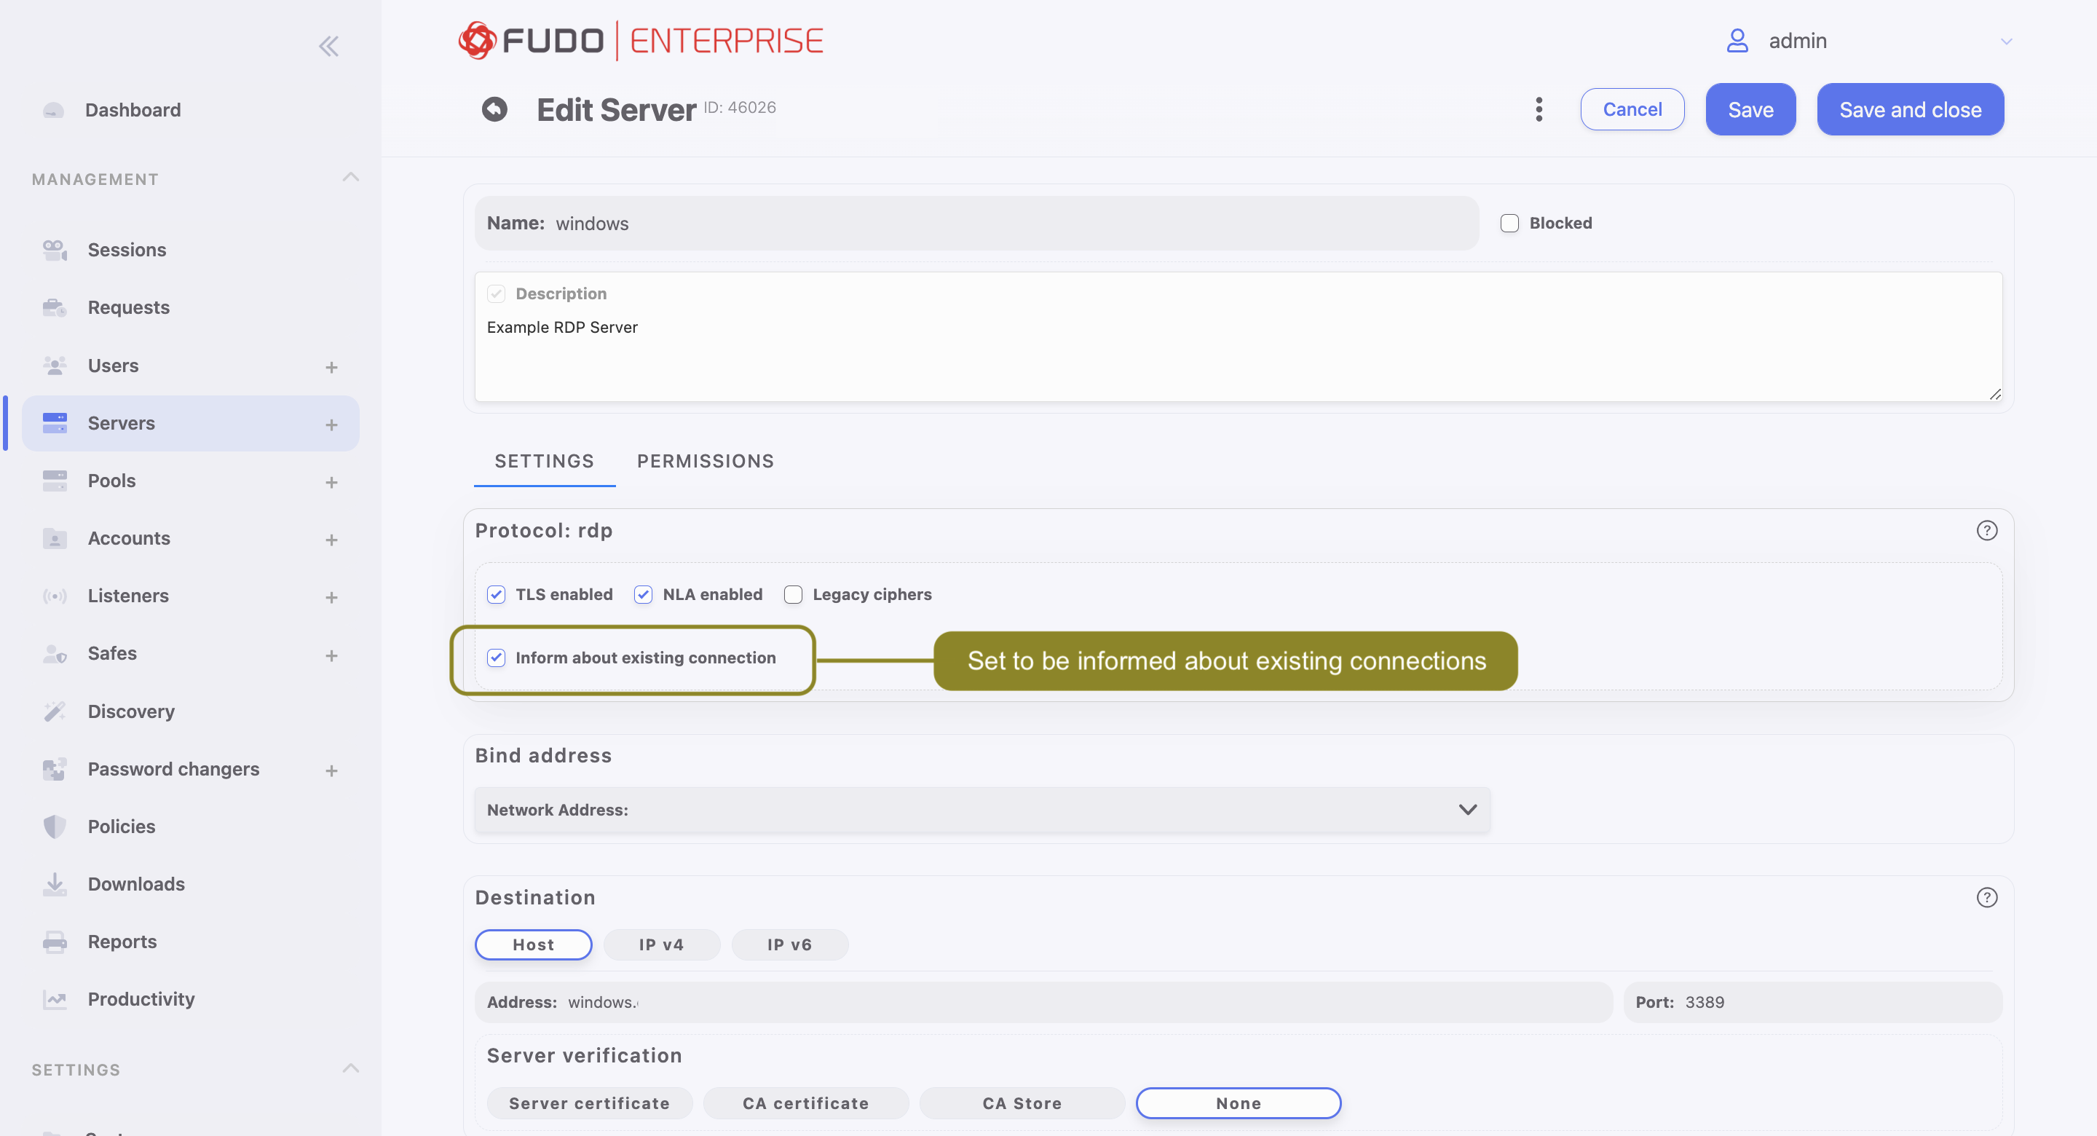Open the Protocol section help icon
Viewport: 2097px width, 1136px height.
[1986, 530]
